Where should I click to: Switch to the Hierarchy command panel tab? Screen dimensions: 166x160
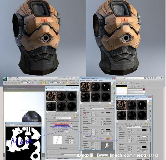[135, 87]
